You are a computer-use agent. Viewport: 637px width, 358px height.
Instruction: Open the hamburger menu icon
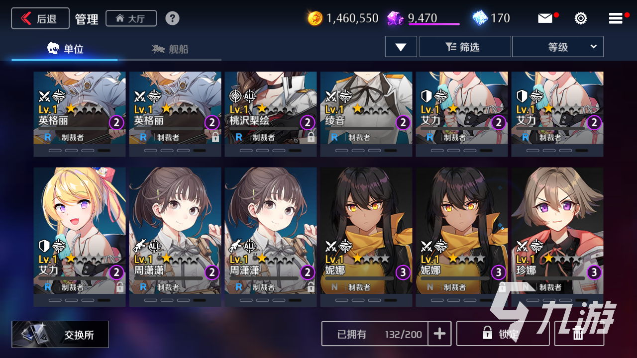point(616,18)
